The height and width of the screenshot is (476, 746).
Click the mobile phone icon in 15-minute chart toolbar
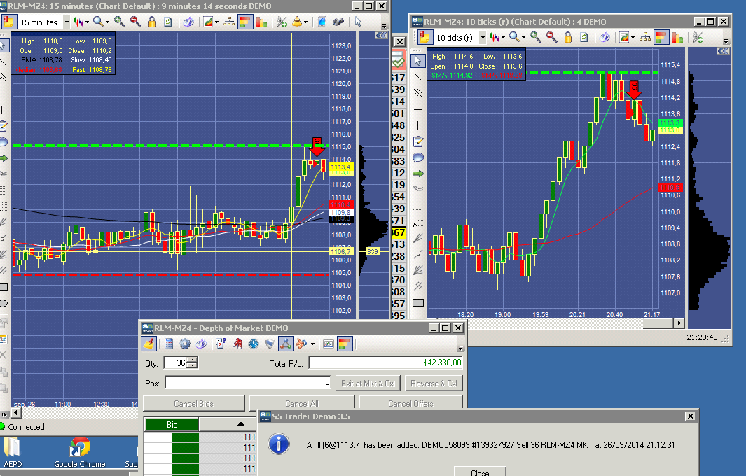pos(322,22)
